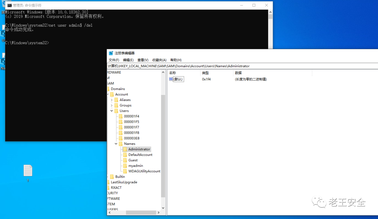
Task: Select the 000001F5 key
Action: pos(131,122)
